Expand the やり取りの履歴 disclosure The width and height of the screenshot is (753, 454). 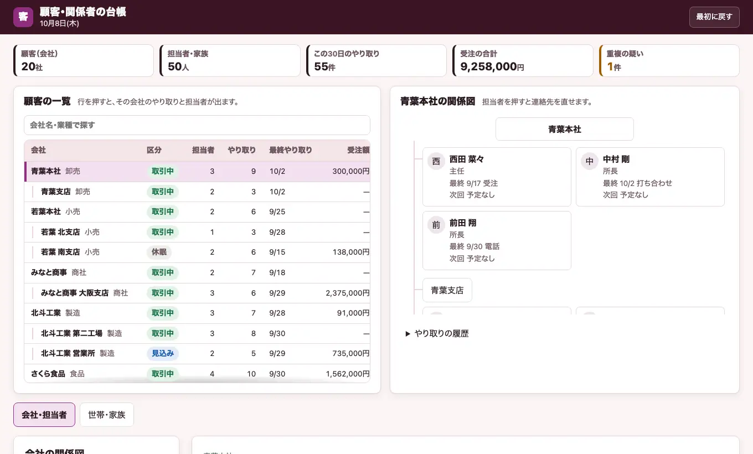437,333
